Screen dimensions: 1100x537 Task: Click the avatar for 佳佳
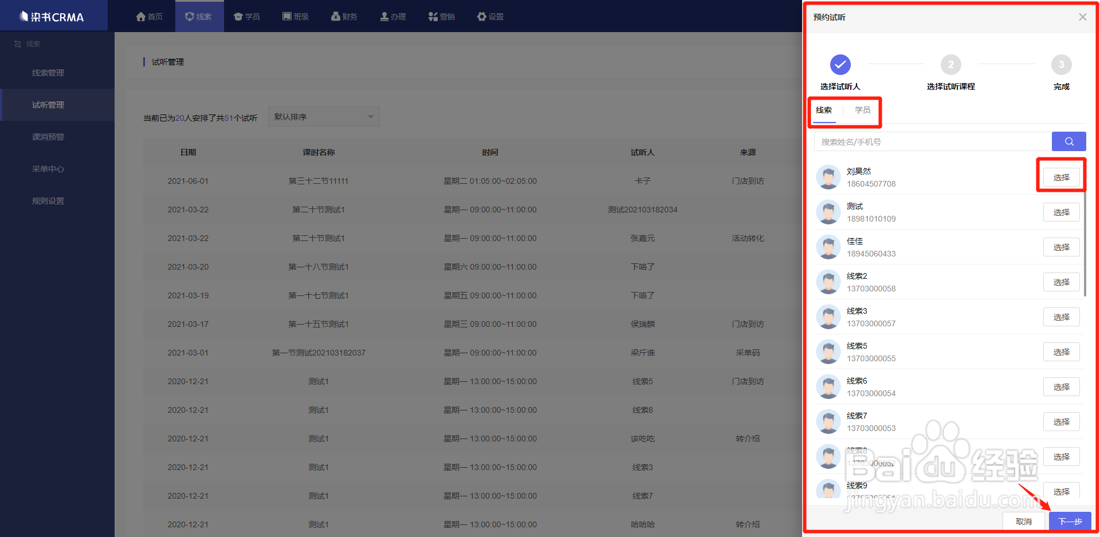coord(828,247)
